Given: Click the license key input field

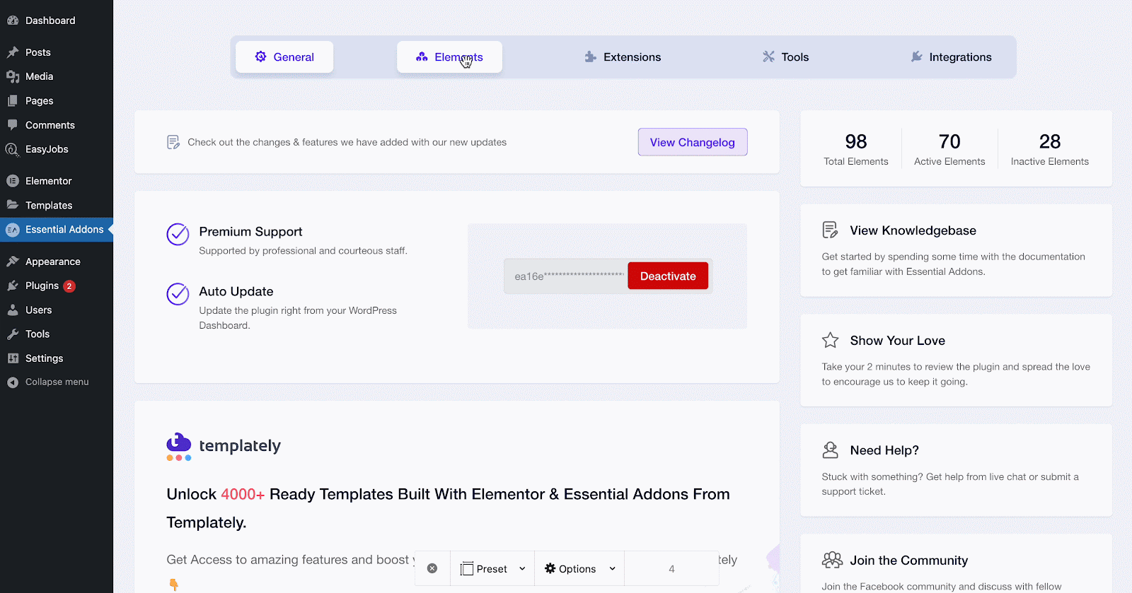Looking at the screenshot, I should 566,276.
